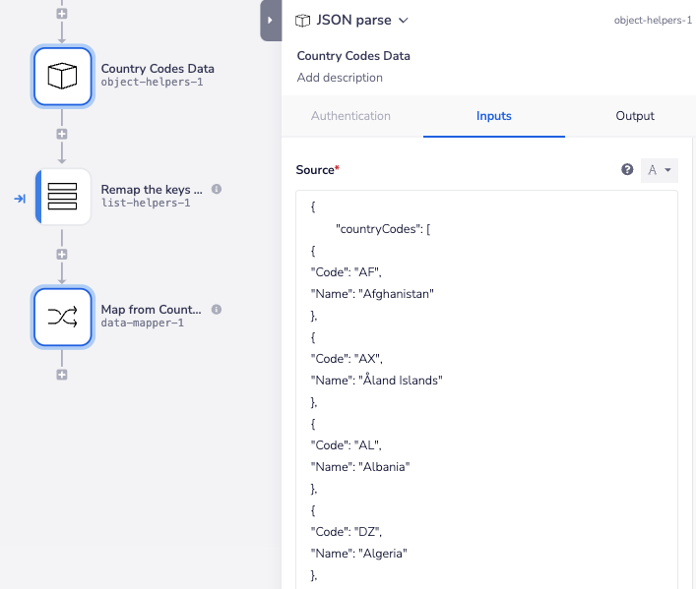The image size is (696, 589).
Task: Select the Map from Country data-mapper node
Action: click(63, 317)
